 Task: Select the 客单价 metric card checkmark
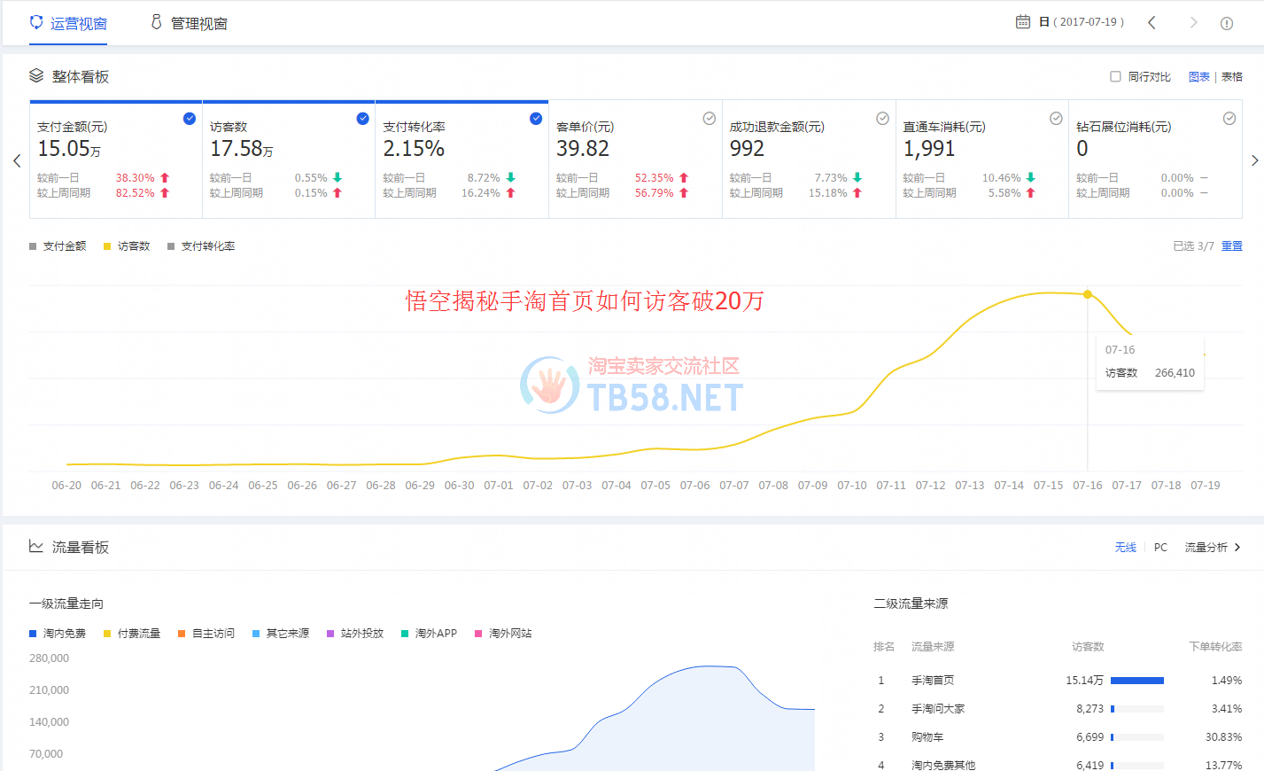point(709,119)
